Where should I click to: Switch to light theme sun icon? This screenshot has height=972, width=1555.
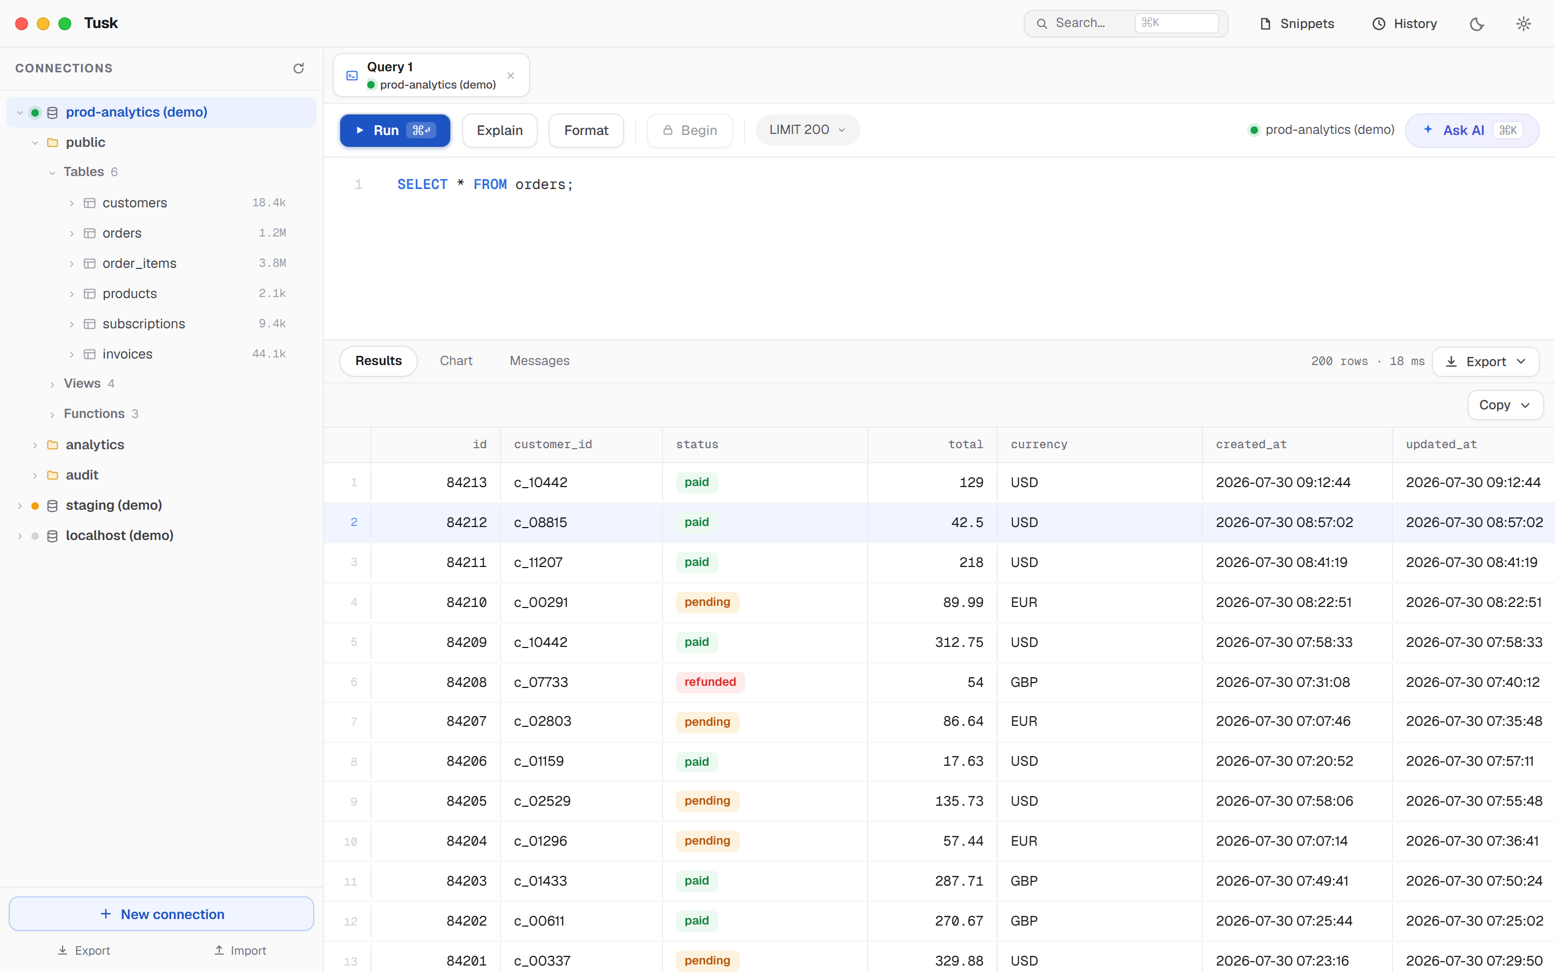point(1524,24)
